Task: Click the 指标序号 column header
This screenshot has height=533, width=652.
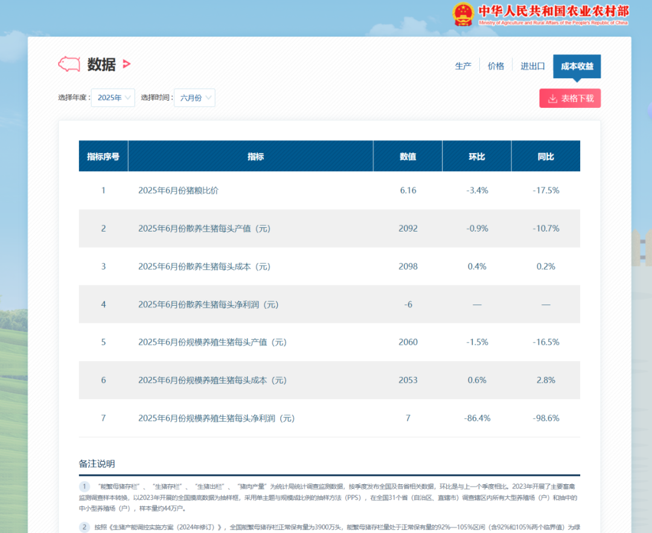Action: (104, 156)
